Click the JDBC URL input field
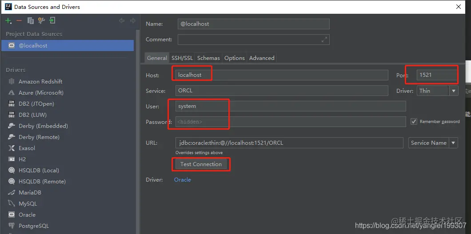This screenshot has height=234, width=471. (289, 143)
